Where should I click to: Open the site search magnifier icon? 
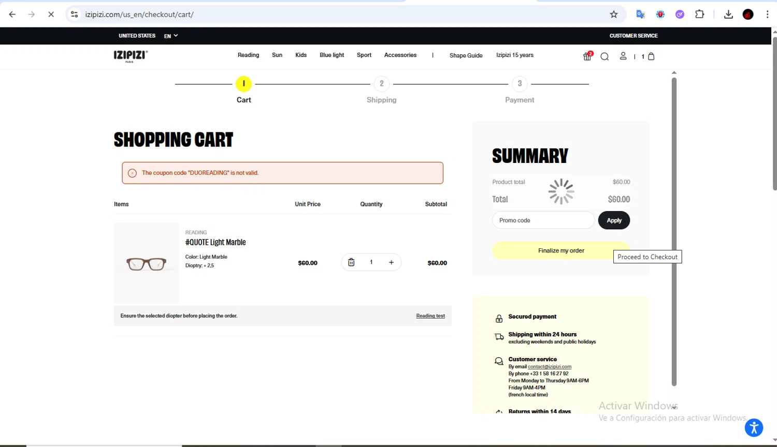[x=605, y=56]
